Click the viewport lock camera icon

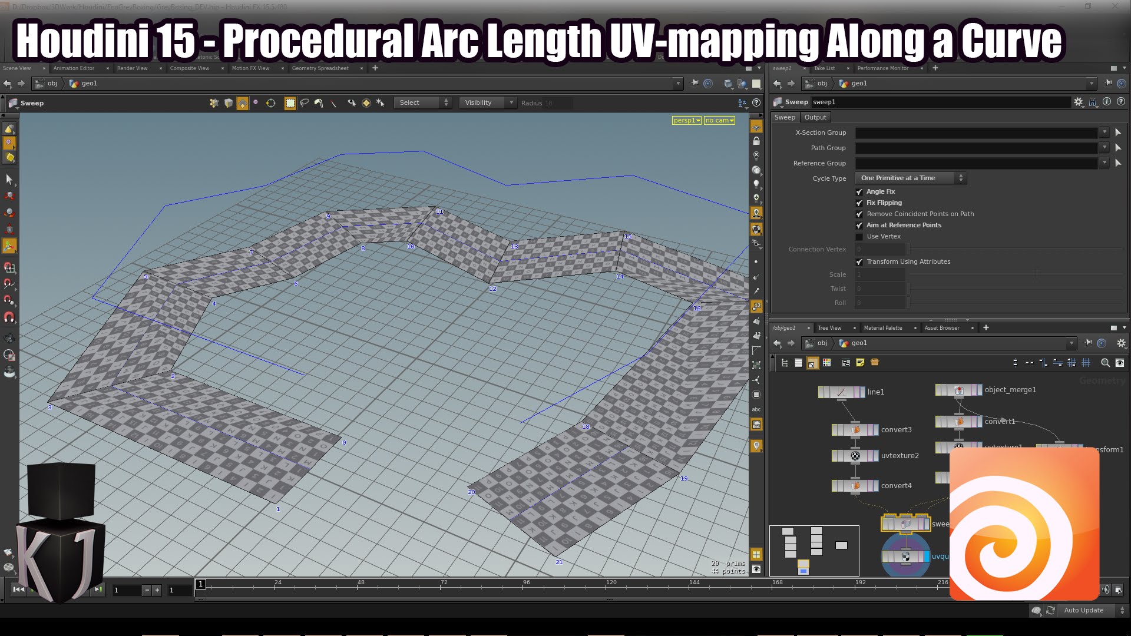pos(756,141)
